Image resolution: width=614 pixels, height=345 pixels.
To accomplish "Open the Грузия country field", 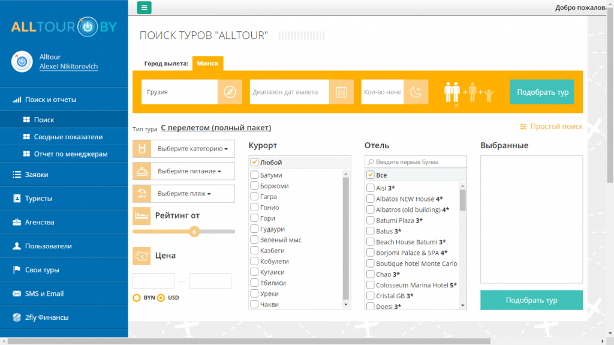I will pos(179,92).
